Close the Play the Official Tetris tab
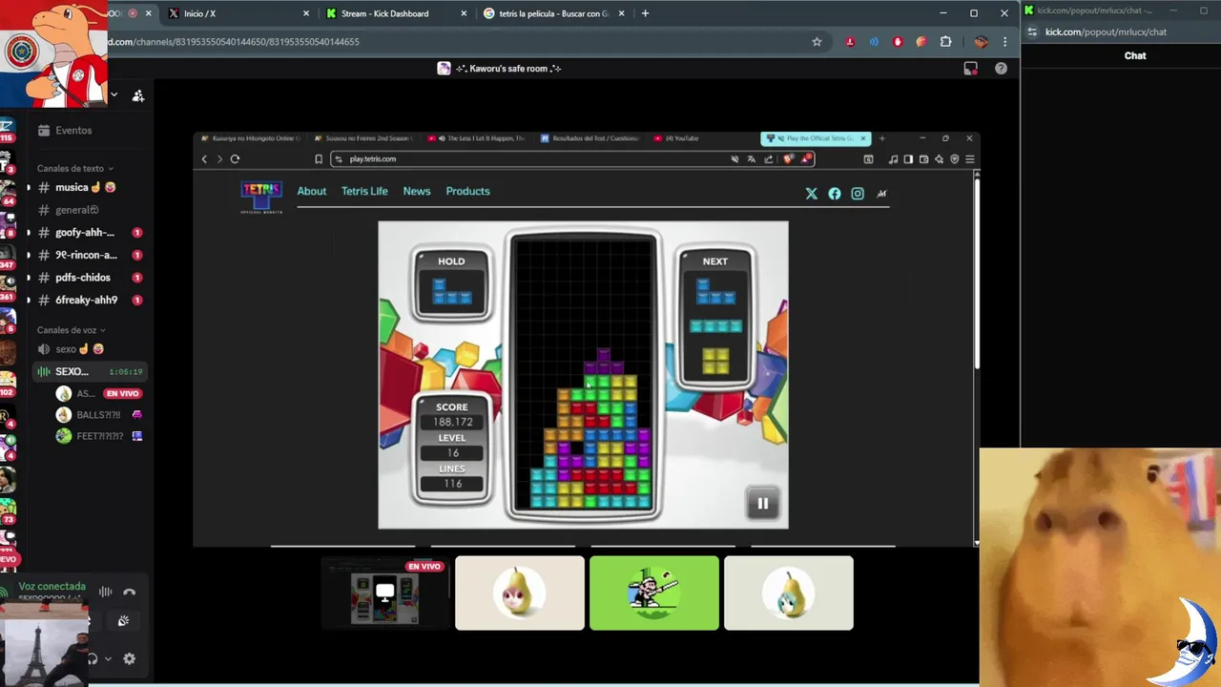 [862, 138]
